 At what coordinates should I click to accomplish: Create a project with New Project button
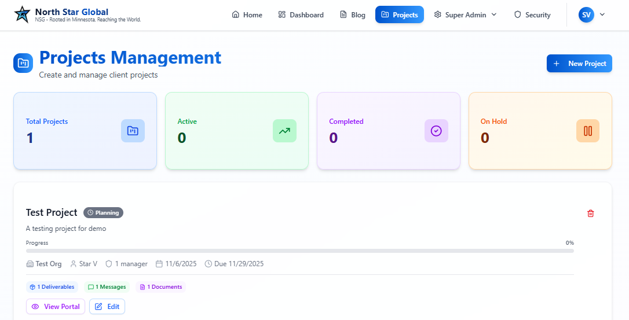tap(579, 63)
